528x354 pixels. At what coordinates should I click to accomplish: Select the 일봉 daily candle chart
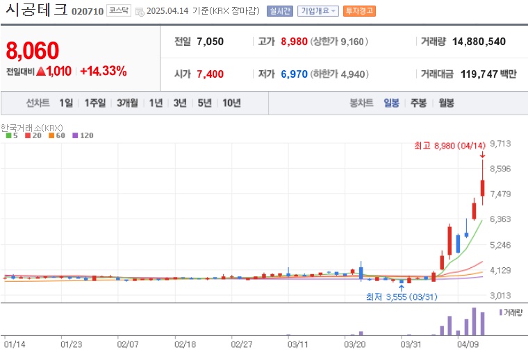[x=391, y=103]
